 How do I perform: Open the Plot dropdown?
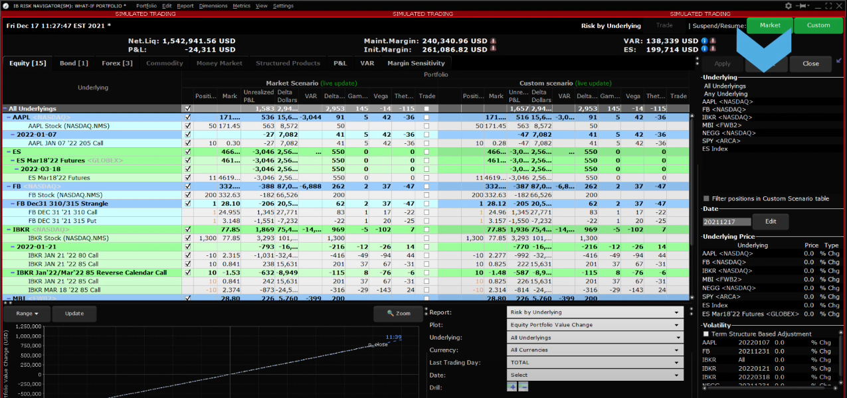[x=595, y=325]
